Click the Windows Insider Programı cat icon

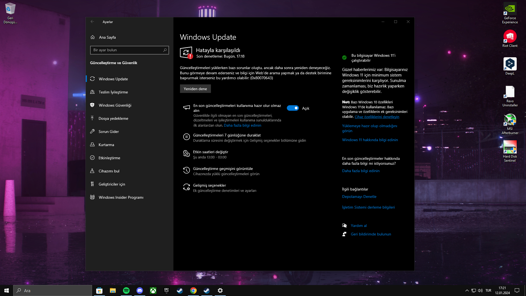click(x=92, y=197)
